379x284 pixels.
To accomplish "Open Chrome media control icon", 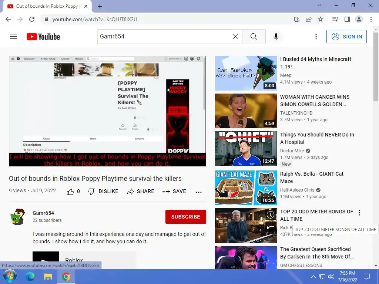I will (335, 19).
